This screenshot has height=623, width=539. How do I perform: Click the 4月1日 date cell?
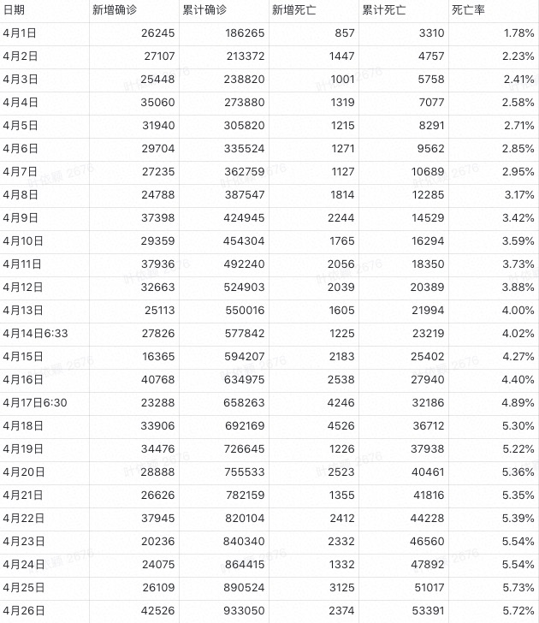click(21, 33)
